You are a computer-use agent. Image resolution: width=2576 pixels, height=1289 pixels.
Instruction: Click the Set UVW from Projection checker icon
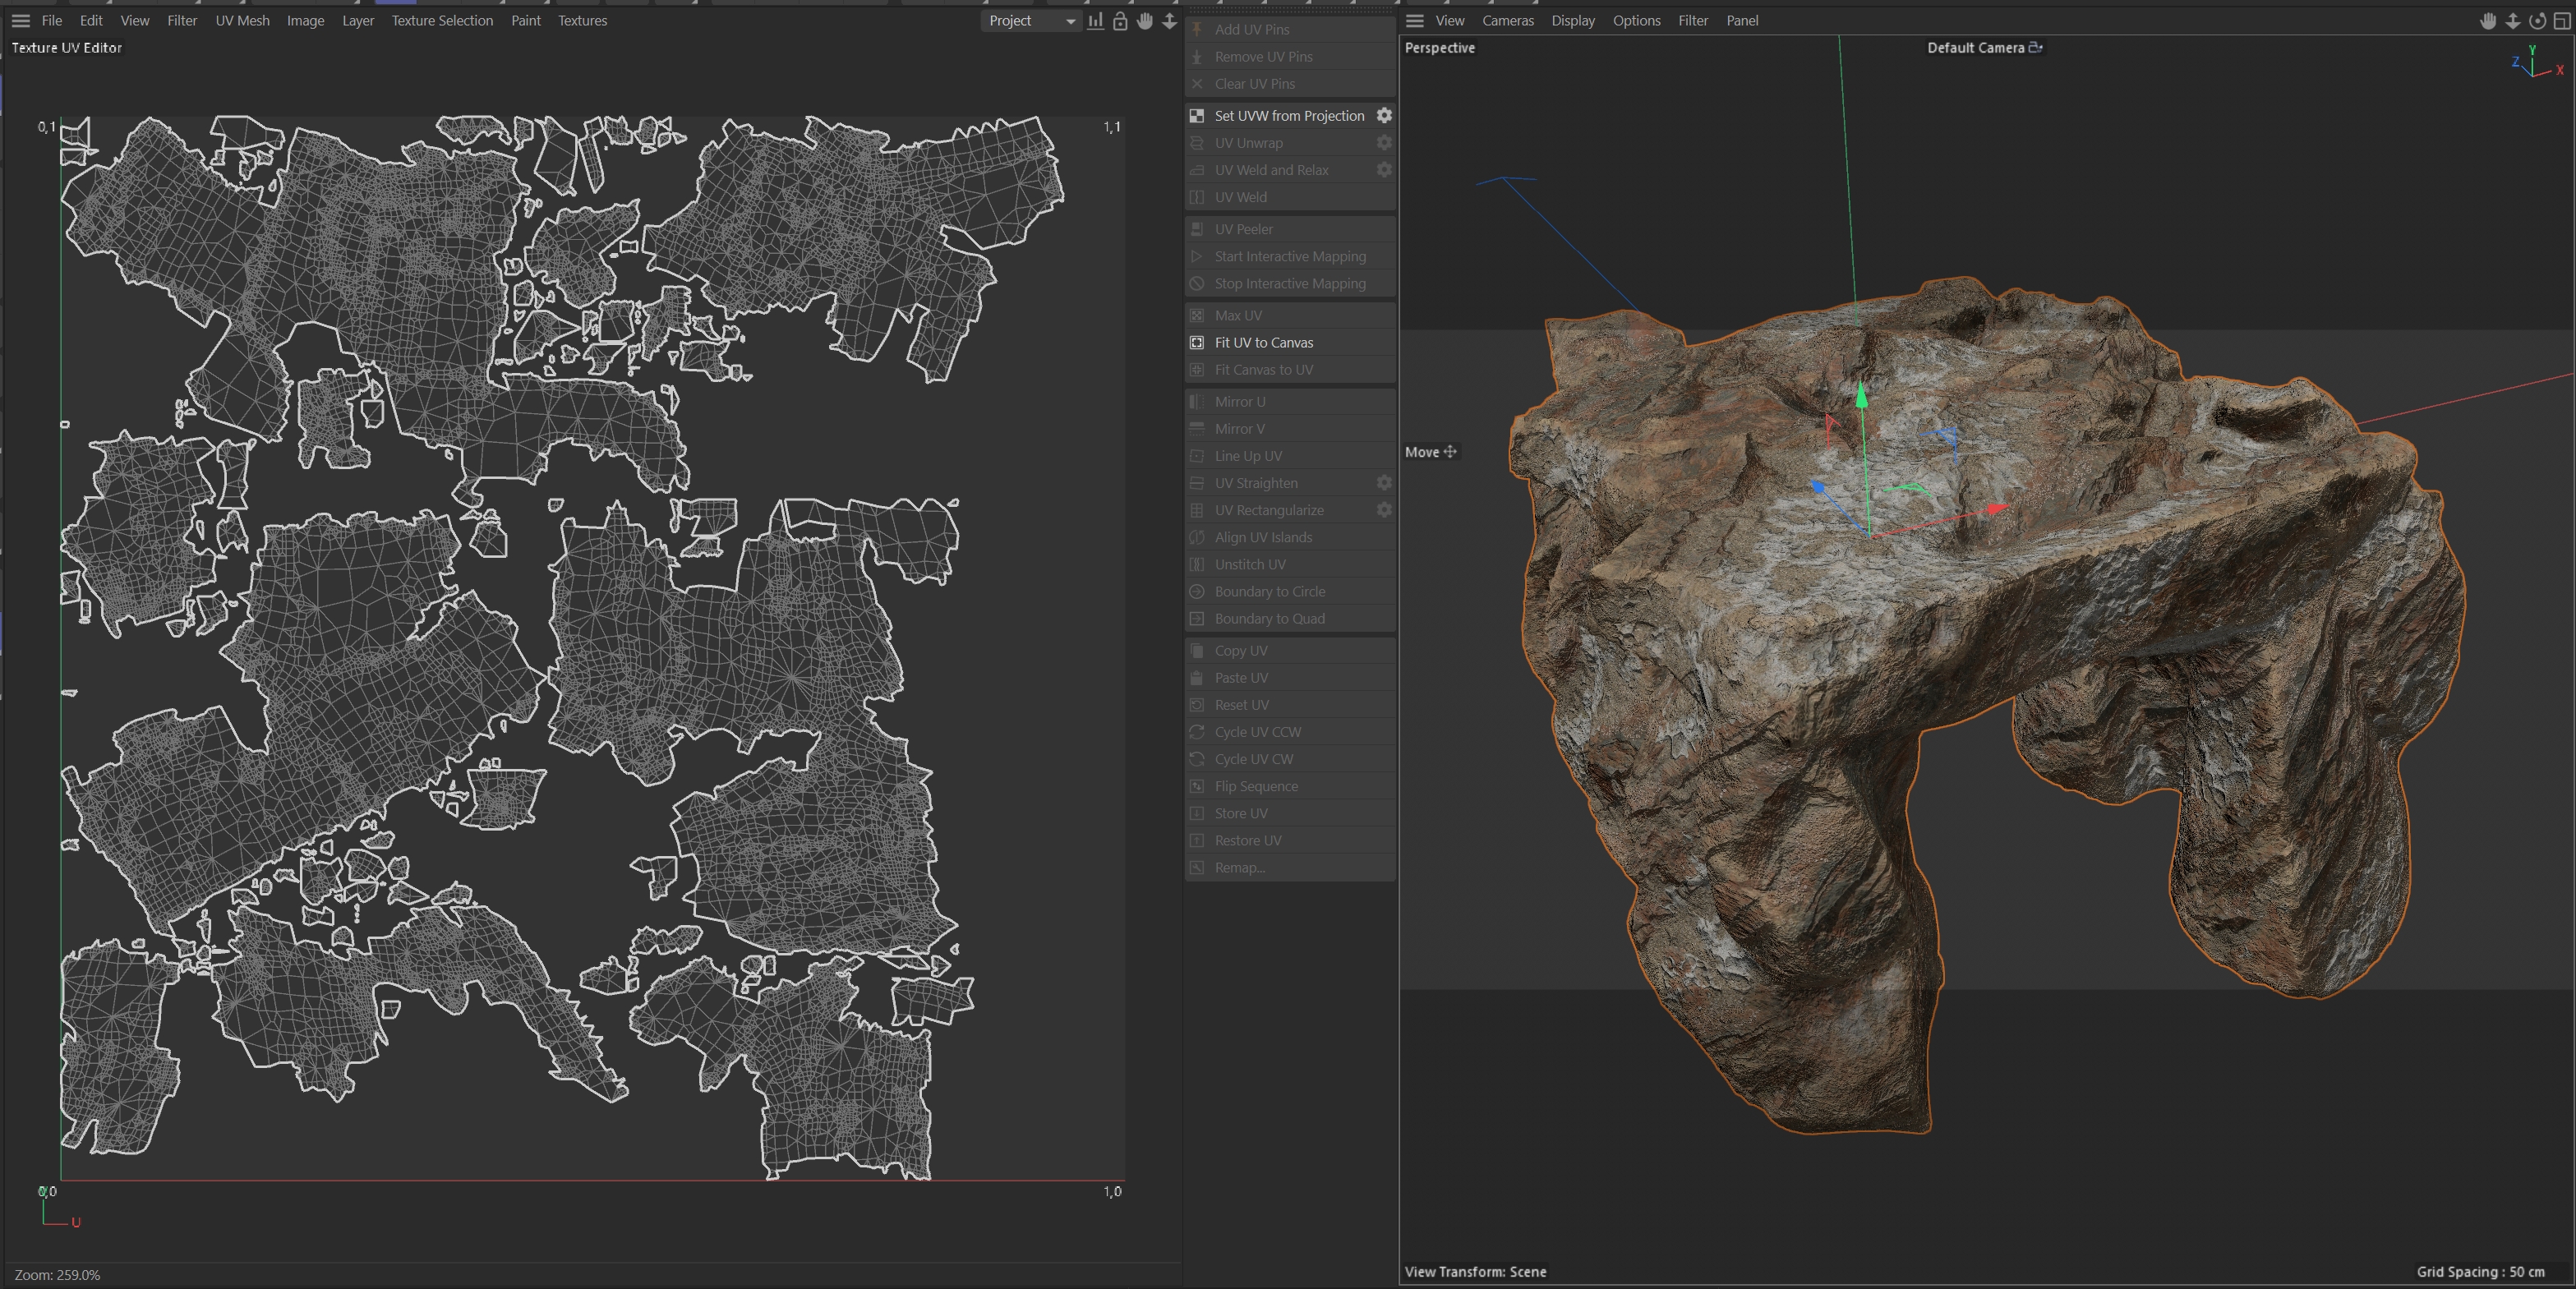(x=1196, y=116)
